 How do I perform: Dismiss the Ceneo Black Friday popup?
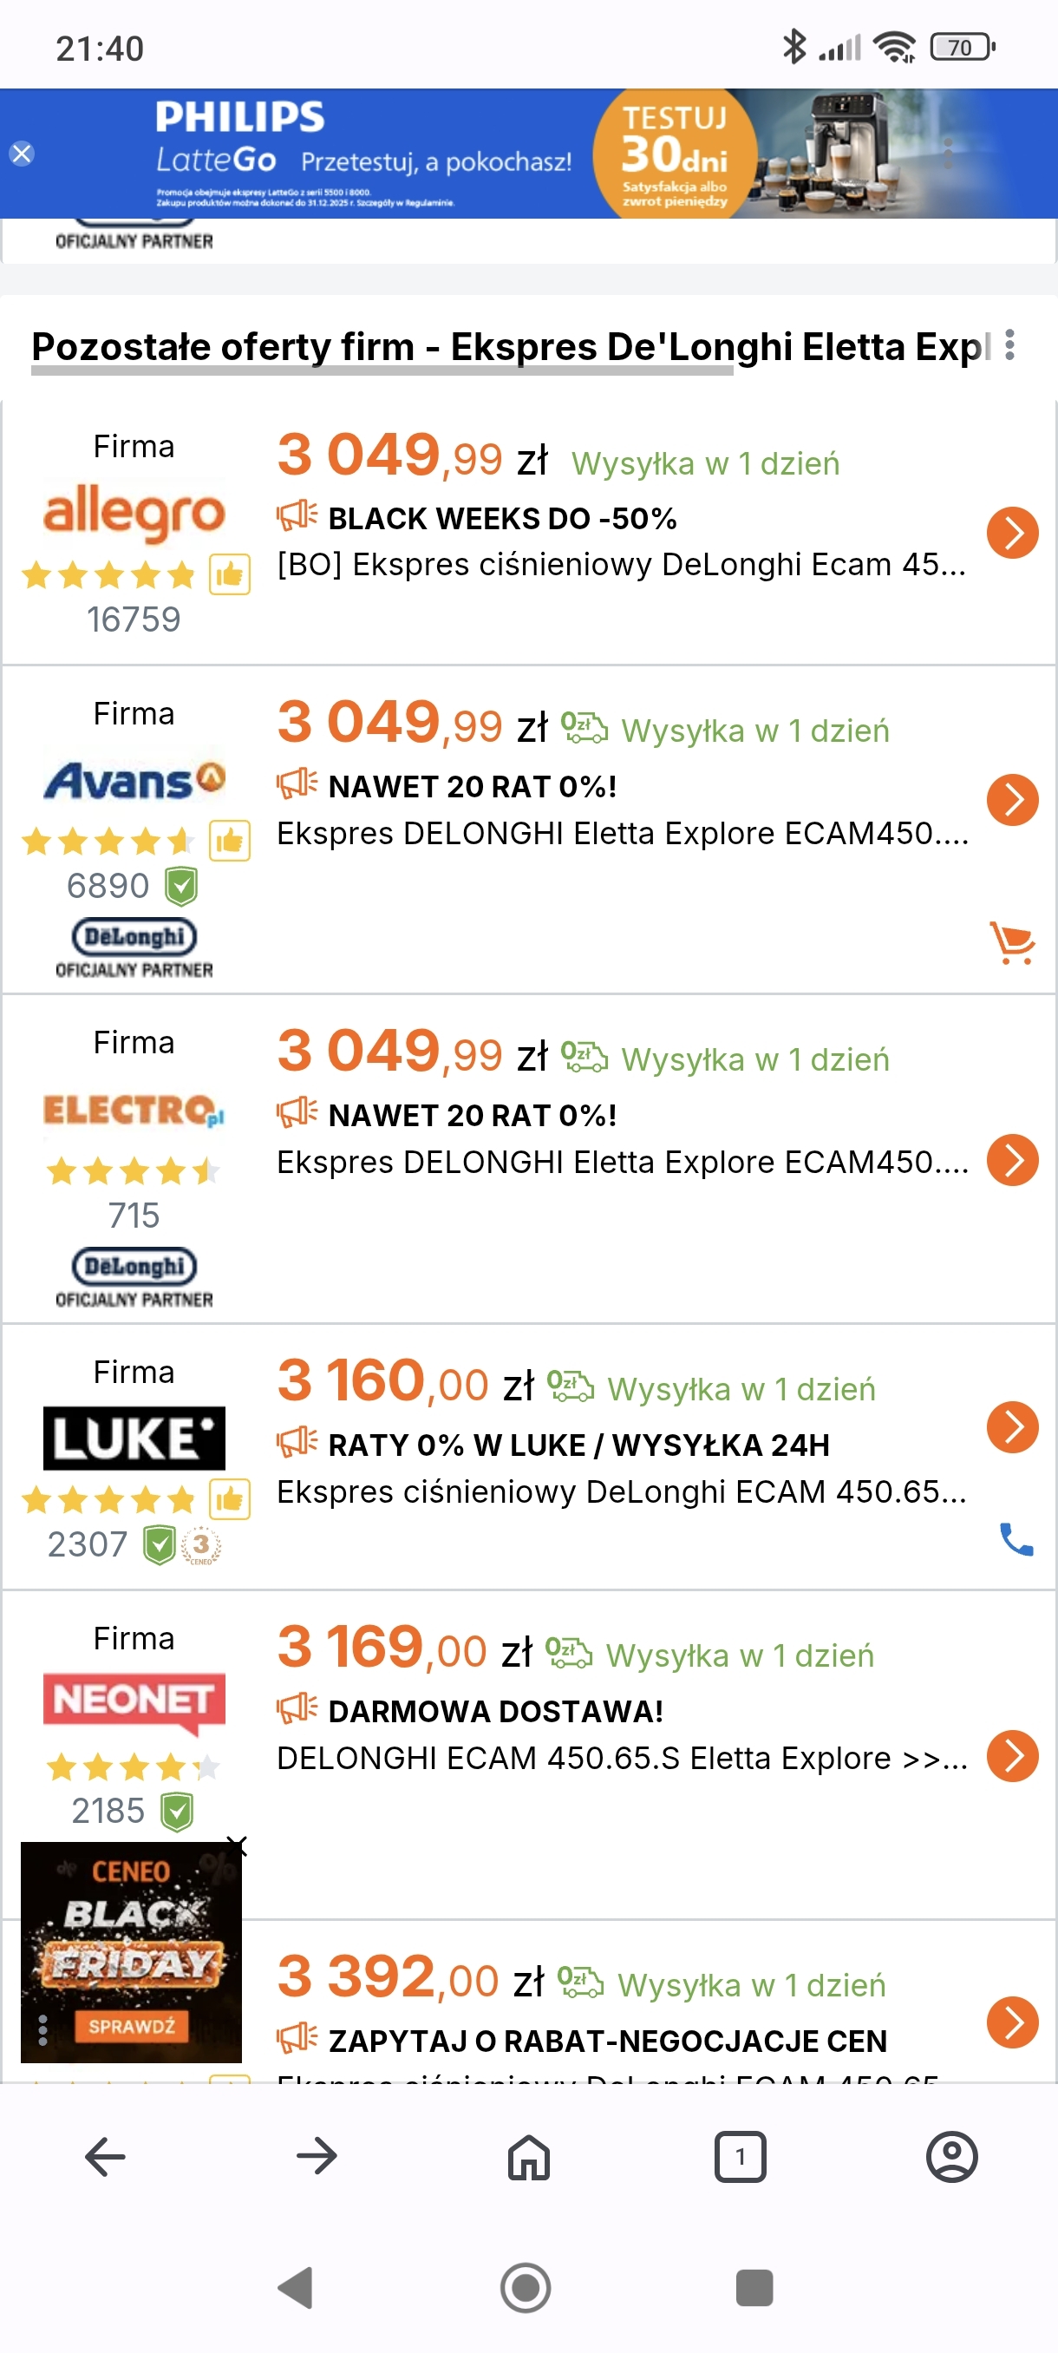pos(238,1846)
